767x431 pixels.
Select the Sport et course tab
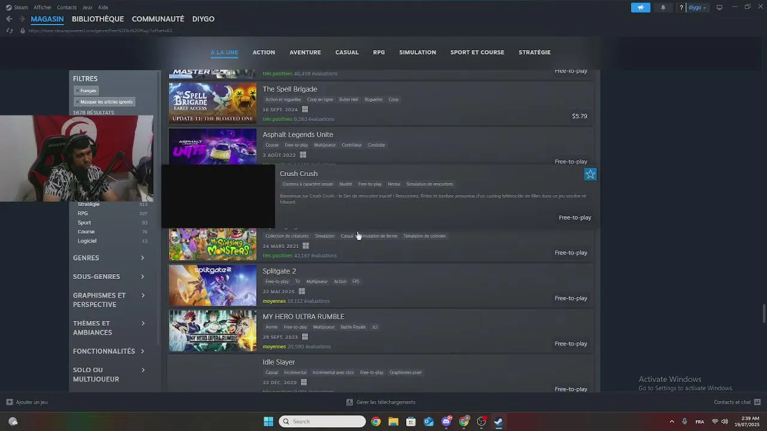pos(477,52)
